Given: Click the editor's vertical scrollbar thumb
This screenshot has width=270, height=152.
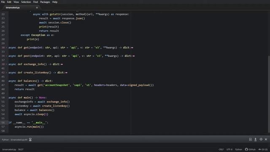Looking at the screenshot, I should (269, 94).
